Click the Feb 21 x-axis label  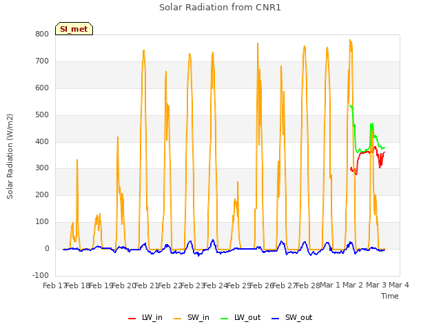(147, 285)
